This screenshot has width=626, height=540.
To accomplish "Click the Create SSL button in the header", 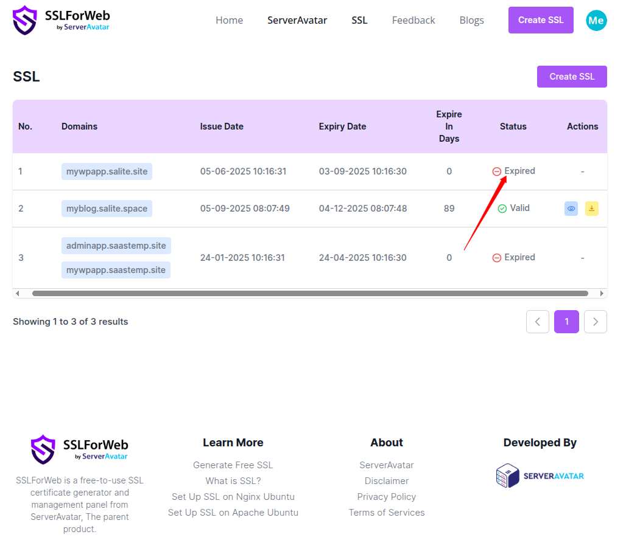I will pos(540,20).
